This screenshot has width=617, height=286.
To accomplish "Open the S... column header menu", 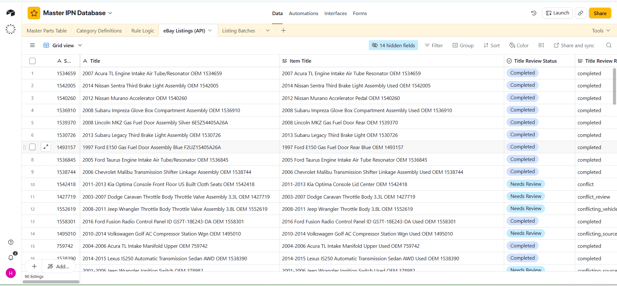I will 64,61.
